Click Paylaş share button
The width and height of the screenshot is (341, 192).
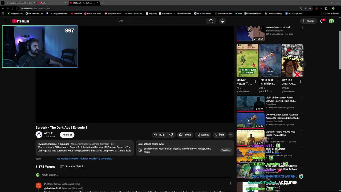[x=185, y=135]
